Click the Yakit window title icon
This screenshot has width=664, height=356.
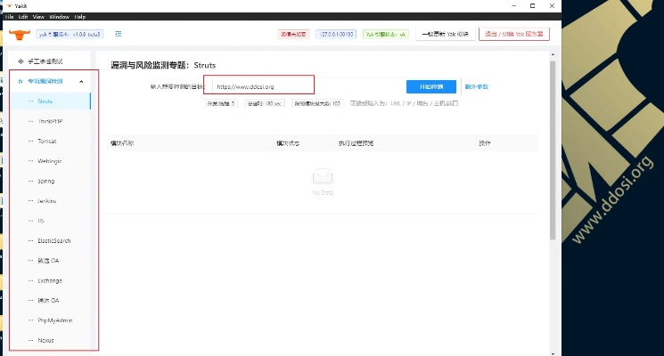tap(8, 5)
